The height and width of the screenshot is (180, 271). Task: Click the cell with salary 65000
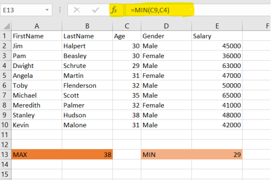click(x=217, y=95)
